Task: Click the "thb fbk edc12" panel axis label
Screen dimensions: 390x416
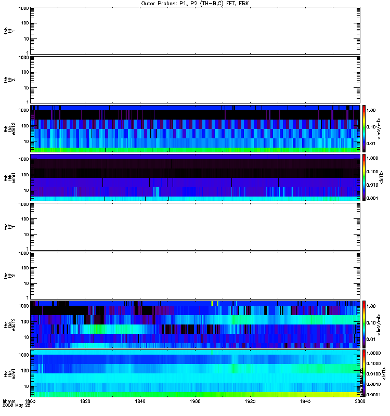Action: pos(10,128)
